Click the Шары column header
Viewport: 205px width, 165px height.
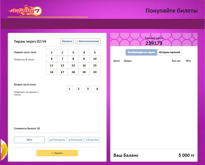pyautogui.click(x=128, y=61)
